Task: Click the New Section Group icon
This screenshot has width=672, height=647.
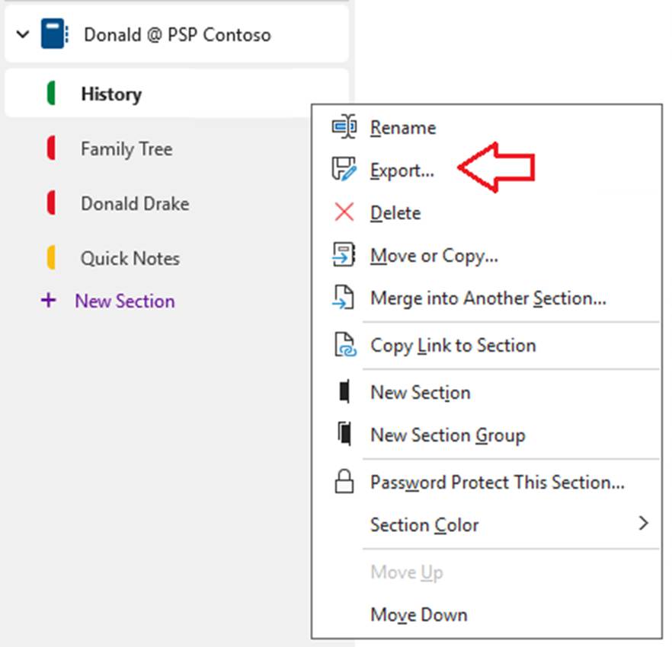Action: tap(344, 435)
